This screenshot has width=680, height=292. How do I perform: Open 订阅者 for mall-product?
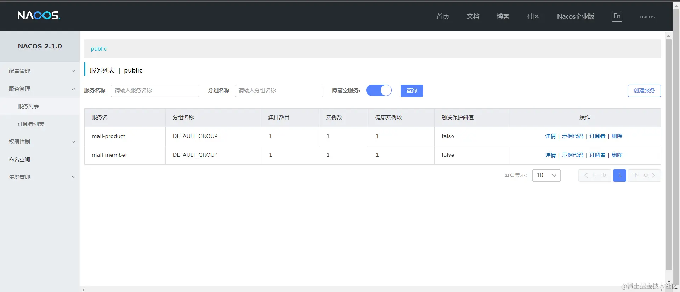click(x=597, y=136)
